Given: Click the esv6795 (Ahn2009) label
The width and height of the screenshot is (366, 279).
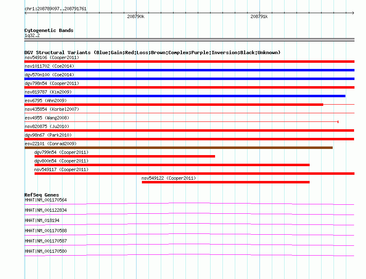Looking at the screenshot, I should 46,101.
